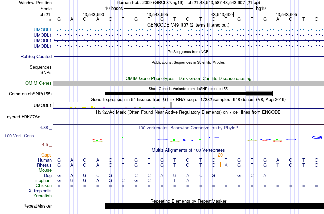Click the -4.5 lower PhyloP scale value
324x214 pixels.
tap(44, 145)
